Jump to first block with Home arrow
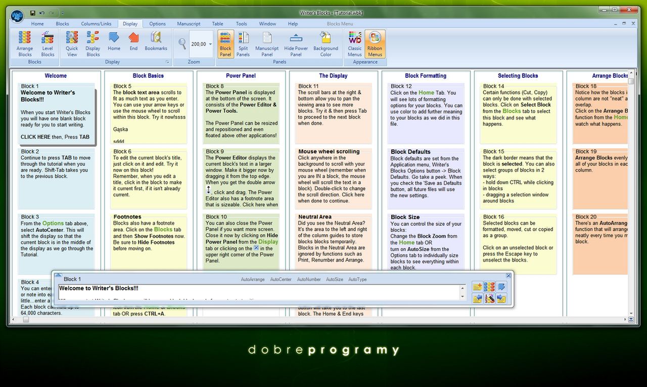 tap(114, 41)
